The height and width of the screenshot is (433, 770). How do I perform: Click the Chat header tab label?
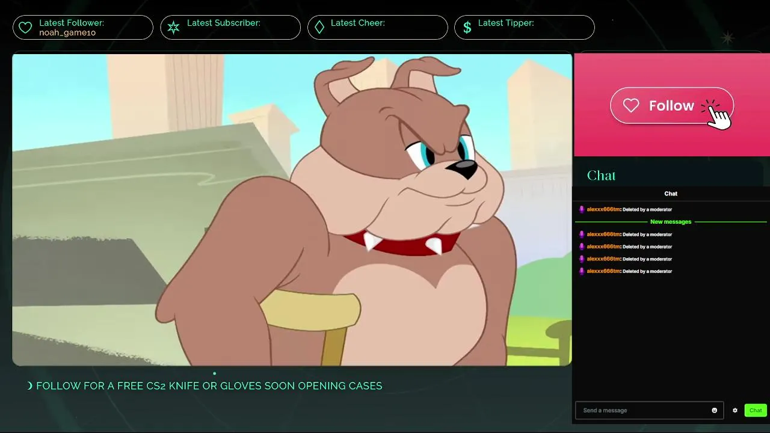[x=671, y=194]
